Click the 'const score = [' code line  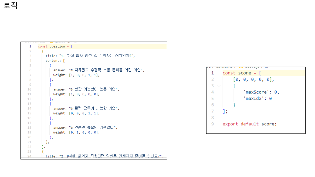[242, 73]
